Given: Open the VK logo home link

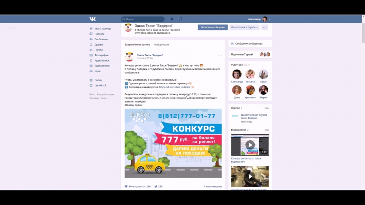Looking at the screenshot, I should point(93,19).
